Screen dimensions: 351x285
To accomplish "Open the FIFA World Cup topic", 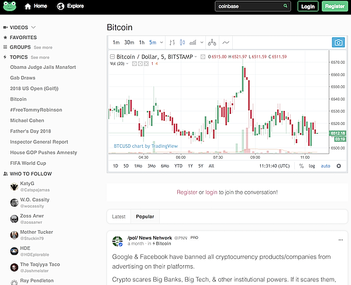I will pyautogui.click(x=28, y=163).
